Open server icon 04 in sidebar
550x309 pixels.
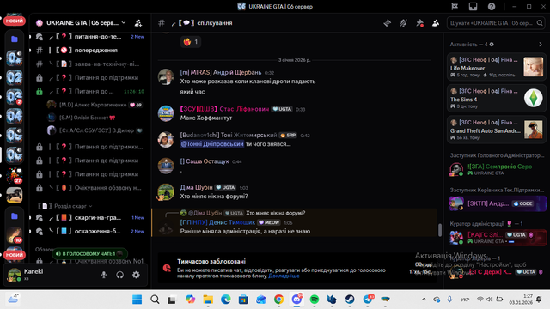tap(14, 116)
